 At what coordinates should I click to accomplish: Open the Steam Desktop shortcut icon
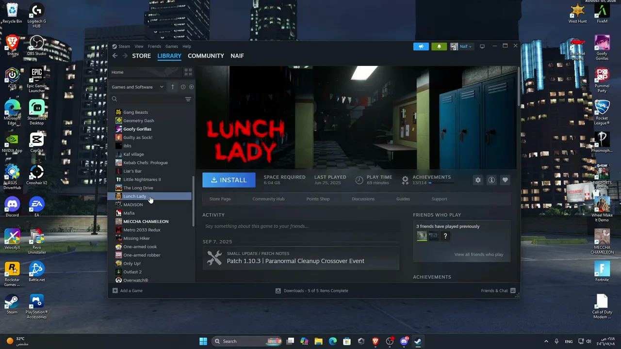point(12,304)
